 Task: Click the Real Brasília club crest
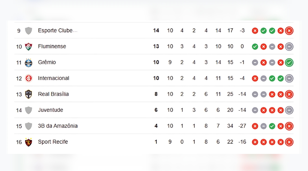pyautogui.click(x=29, y=94)
